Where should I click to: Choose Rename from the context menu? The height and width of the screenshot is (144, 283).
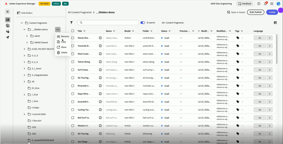tap(63, 36)
